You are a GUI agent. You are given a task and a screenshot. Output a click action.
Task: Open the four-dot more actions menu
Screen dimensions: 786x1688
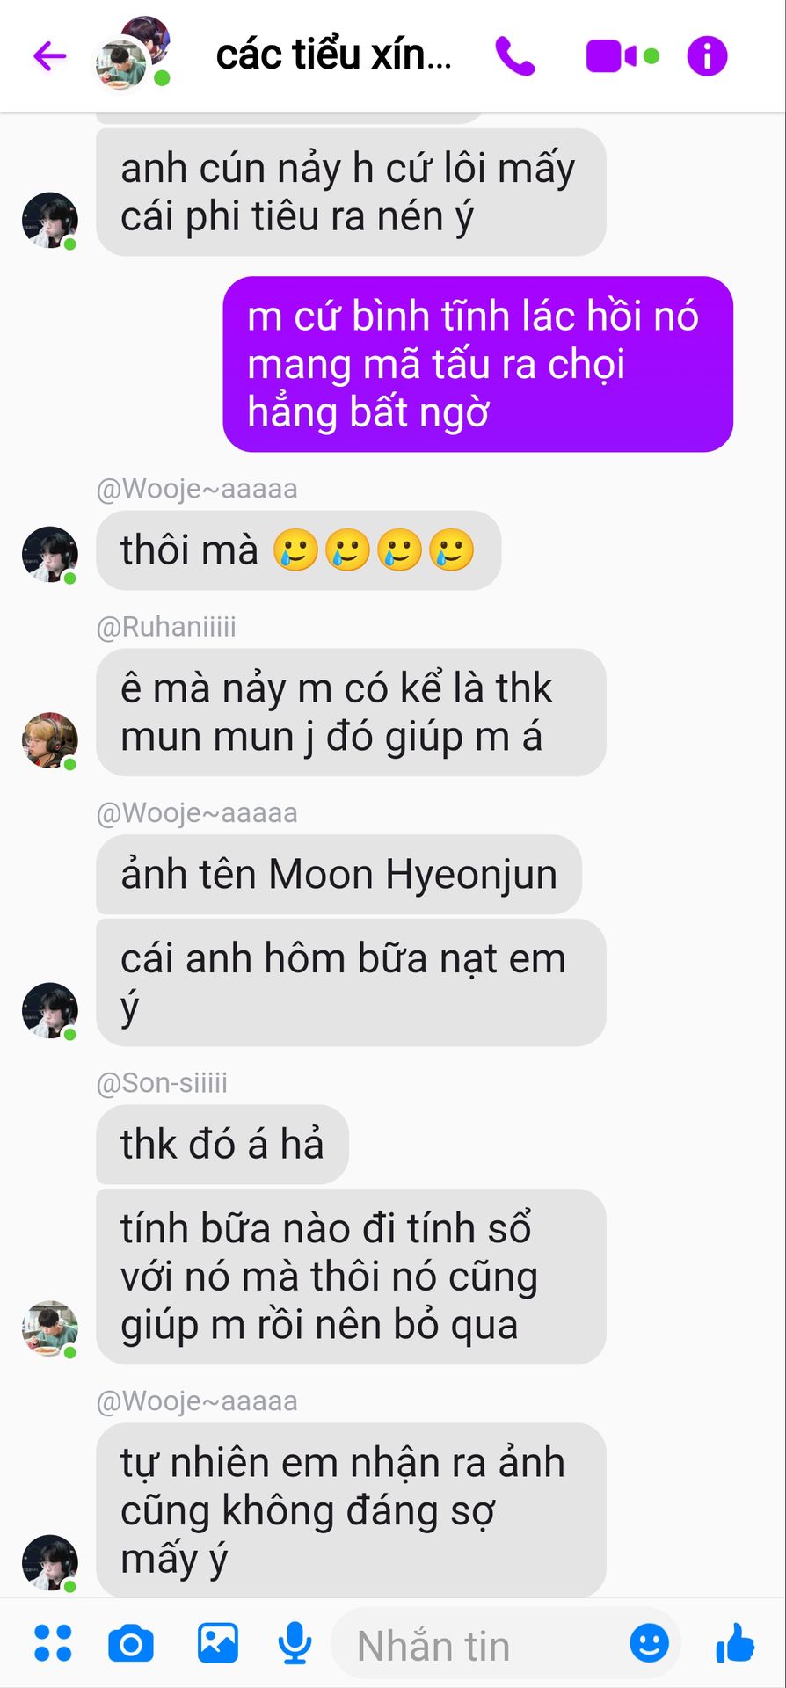pyautogui.click(x=53, y=1643)
